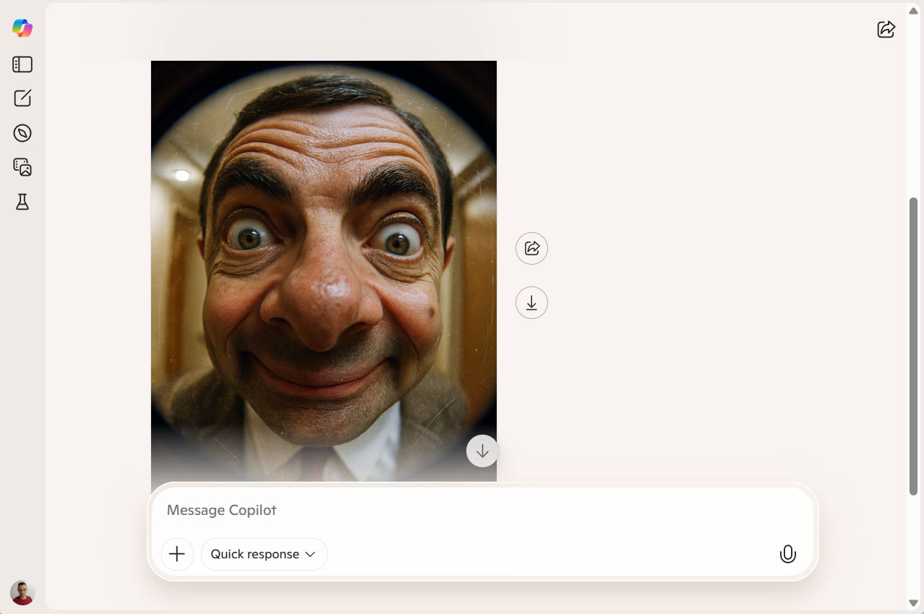Open the generated fisheye portrait image
This screenshot has width=924, height=614.
[323, 268]
